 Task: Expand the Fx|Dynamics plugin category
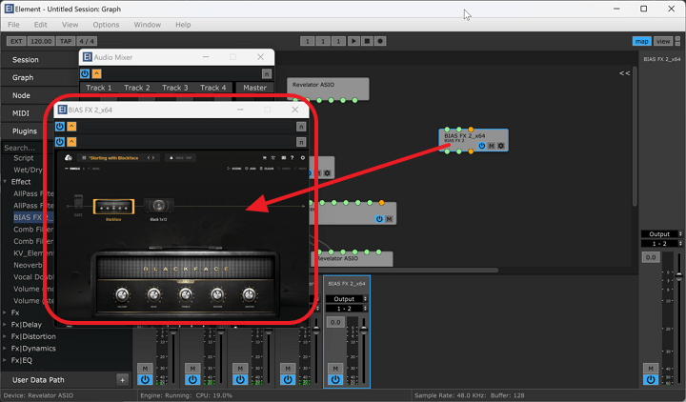pyautogui.click(x=5, y=349)
